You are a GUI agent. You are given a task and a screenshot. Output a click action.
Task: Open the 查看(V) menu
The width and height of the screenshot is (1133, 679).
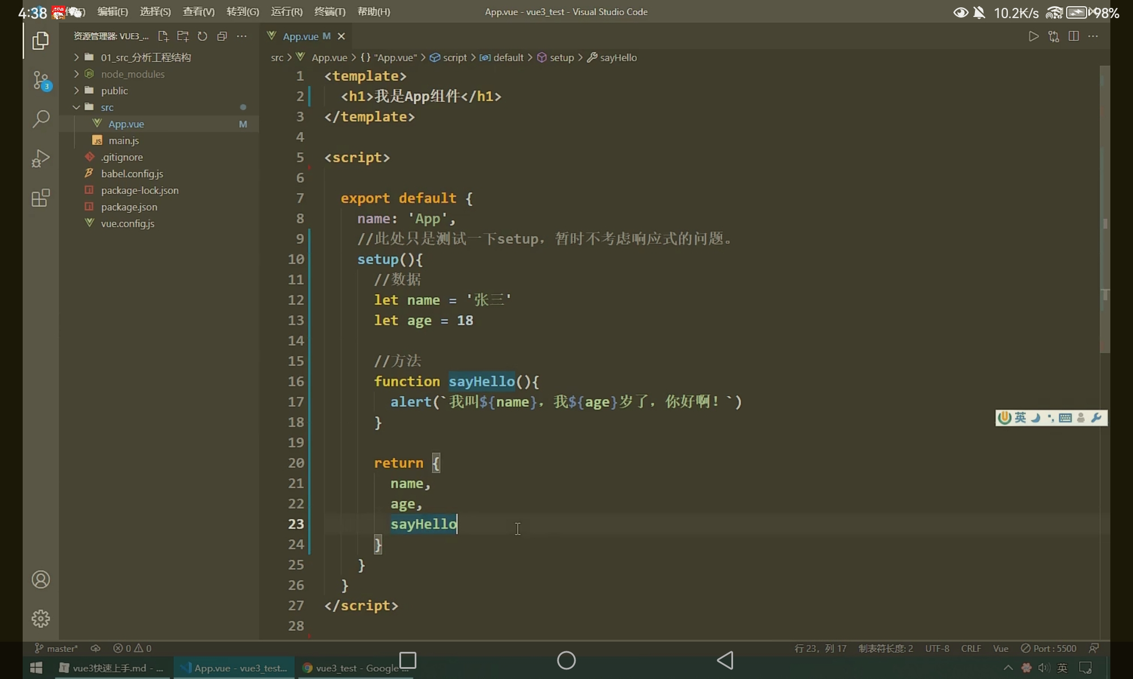[198, 11]
